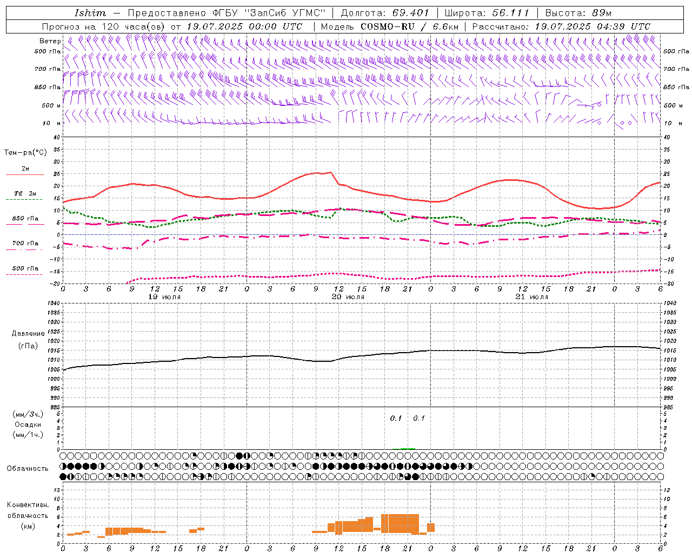
Task: Click the red 2м temperature legend line
Action: point(25,174)
